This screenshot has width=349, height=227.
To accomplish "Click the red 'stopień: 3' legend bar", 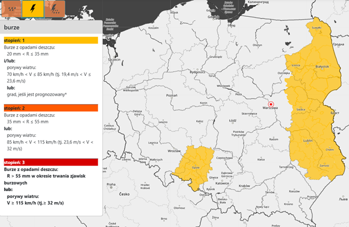I will point(51,162).
